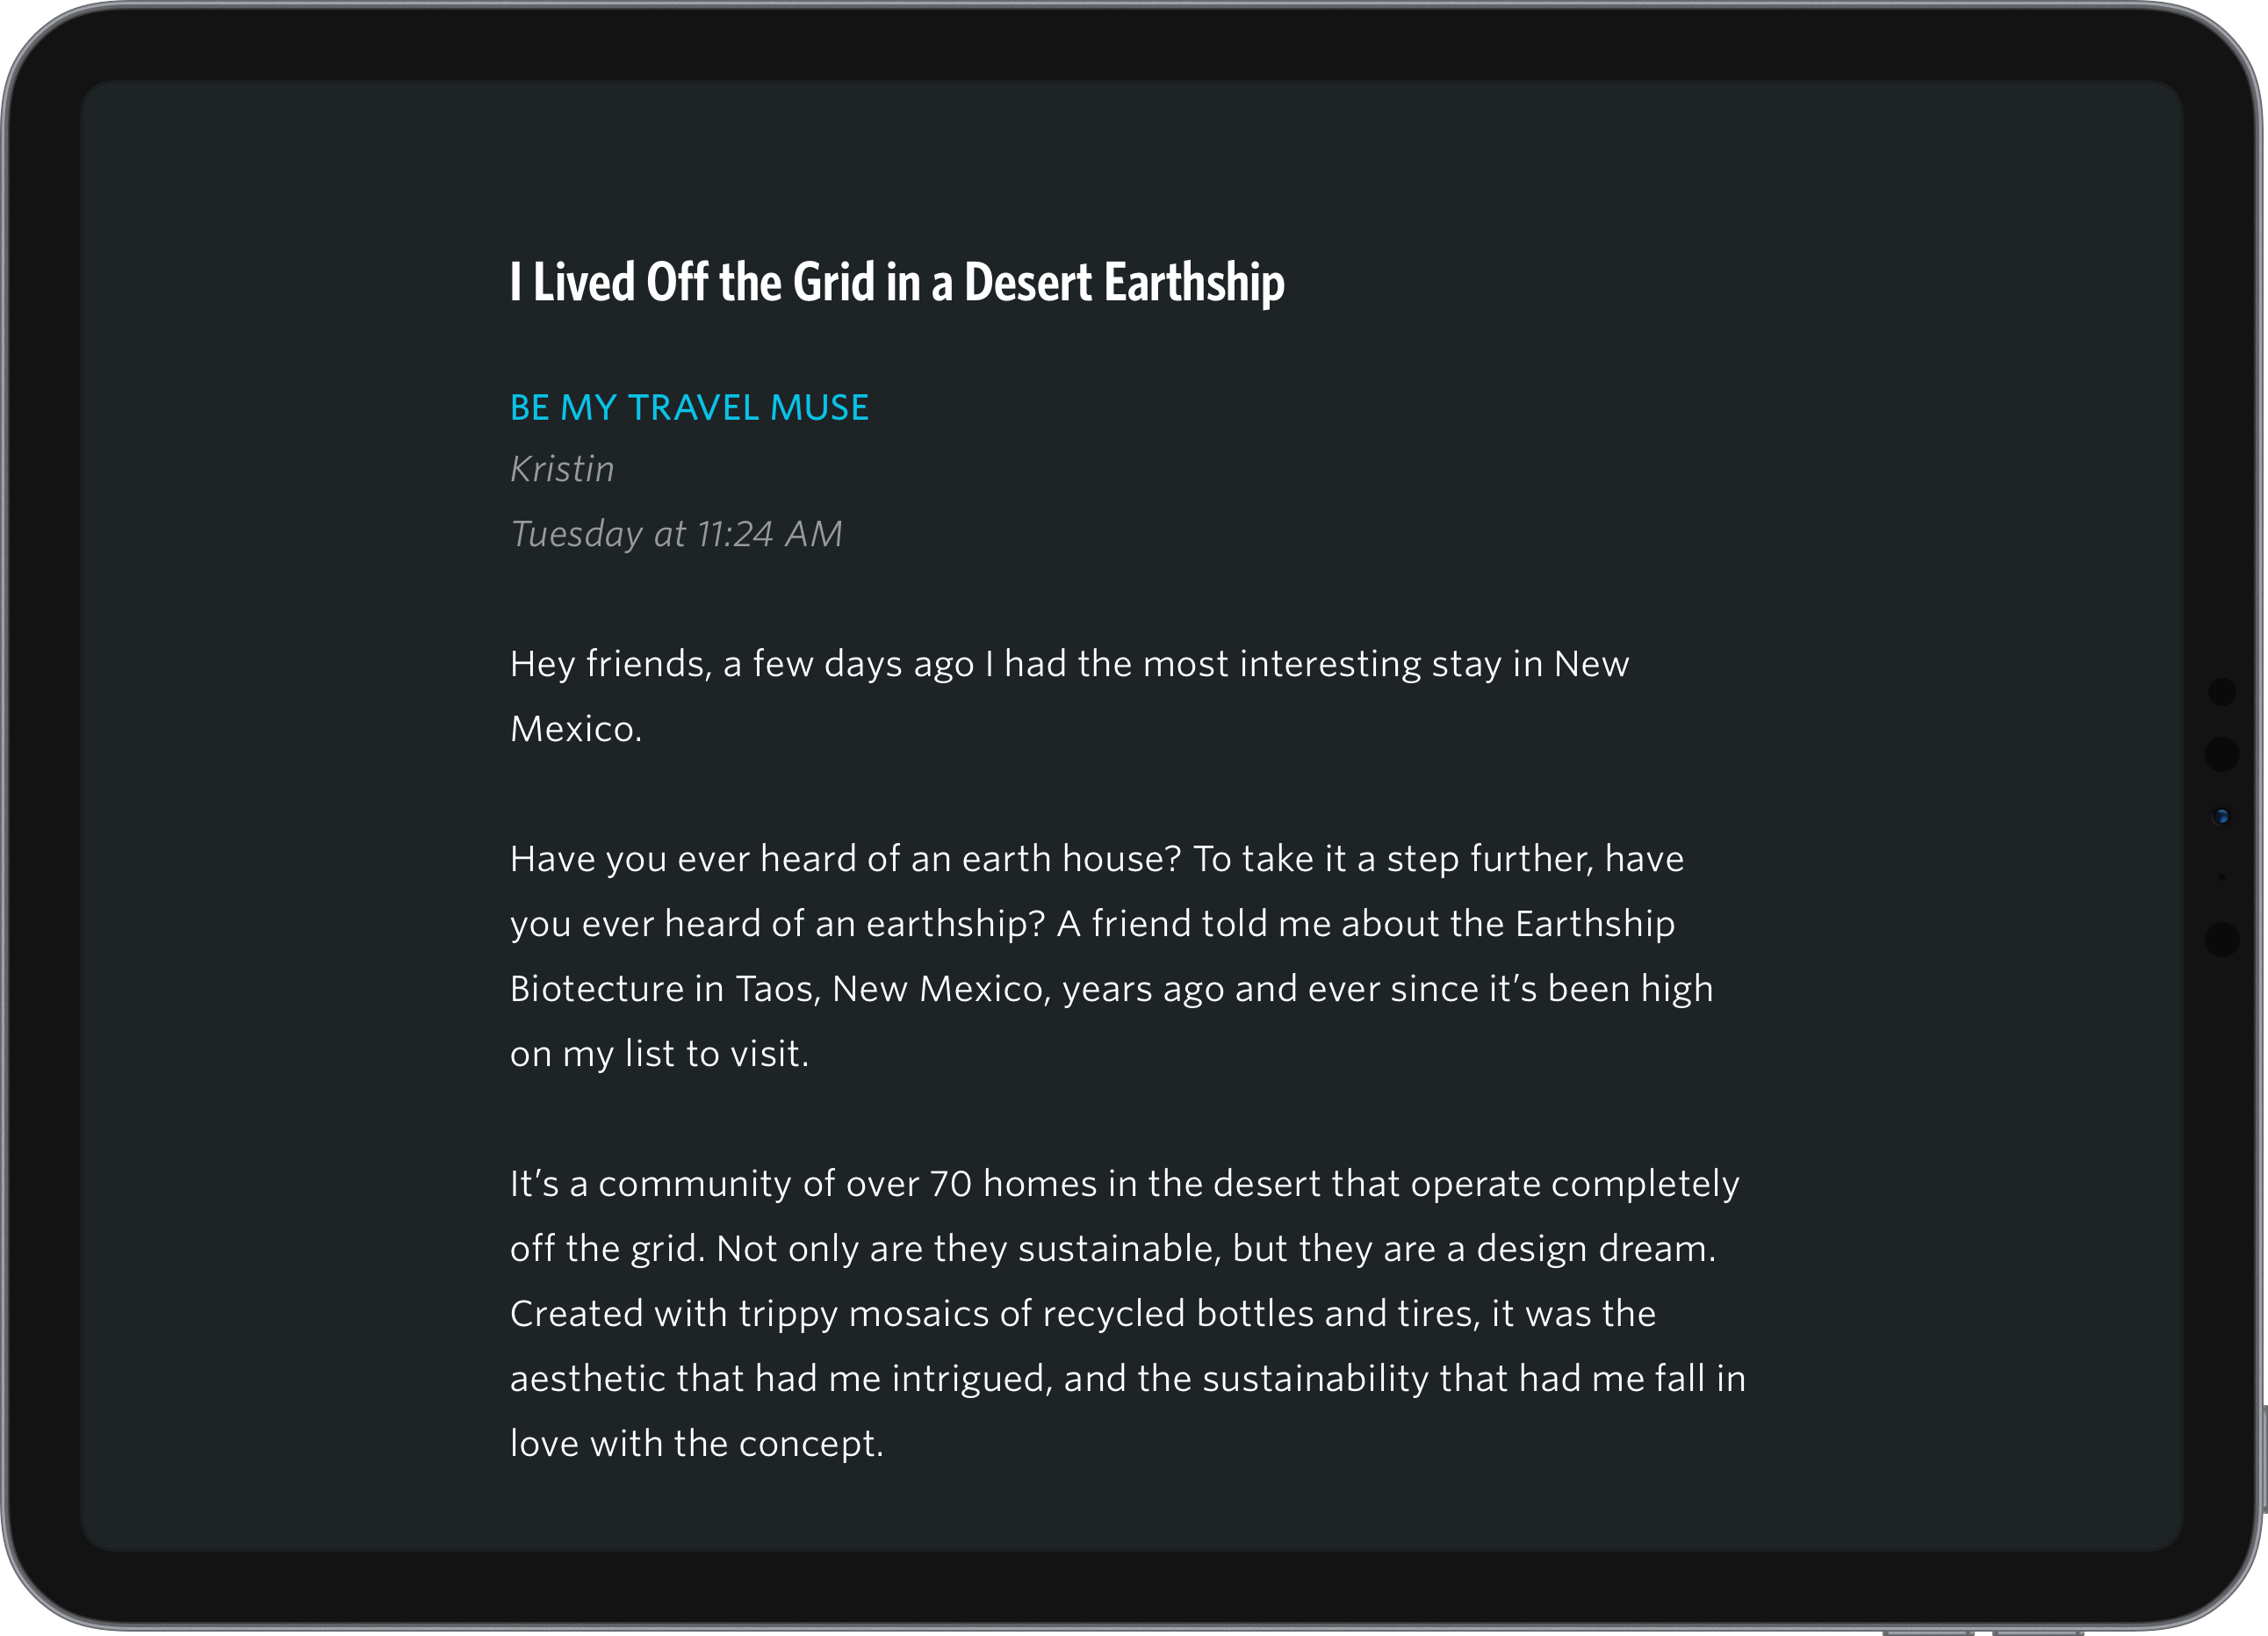Push the right volume button on bottom edge
This screenshot has width=2268, height=1636.
tap(2037, 1632)
